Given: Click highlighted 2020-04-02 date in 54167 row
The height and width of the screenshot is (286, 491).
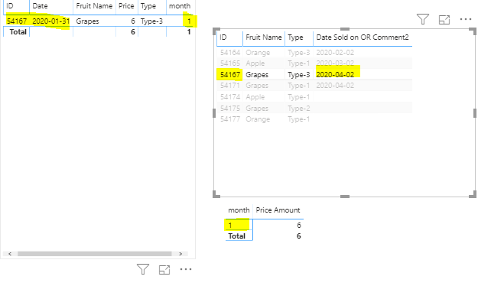Looking at the screenshot, I should pos(335,74).
